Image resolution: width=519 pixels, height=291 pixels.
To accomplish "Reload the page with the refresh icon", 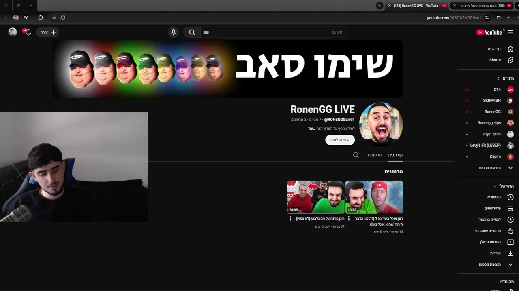I will 499,17.
